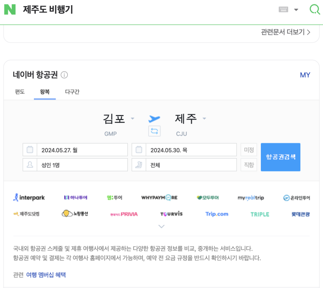Open the MY link
The image size is (323, 288).
click(305, 75)
